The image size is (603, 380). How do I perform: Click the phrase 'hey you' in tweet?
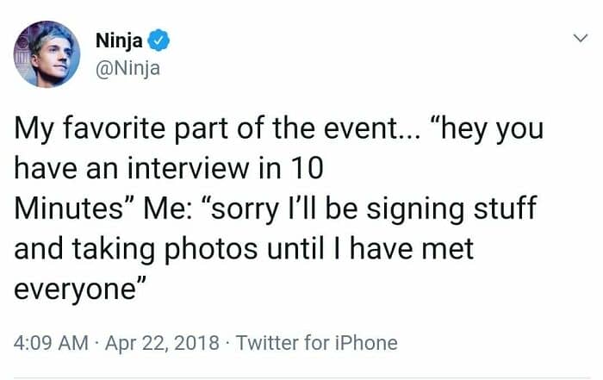502,132
